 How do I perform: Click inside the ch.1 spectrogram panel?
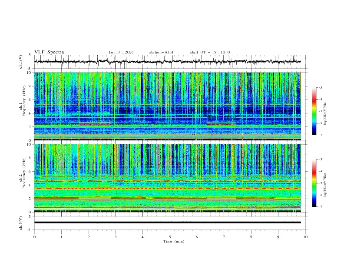click(167, 106)
